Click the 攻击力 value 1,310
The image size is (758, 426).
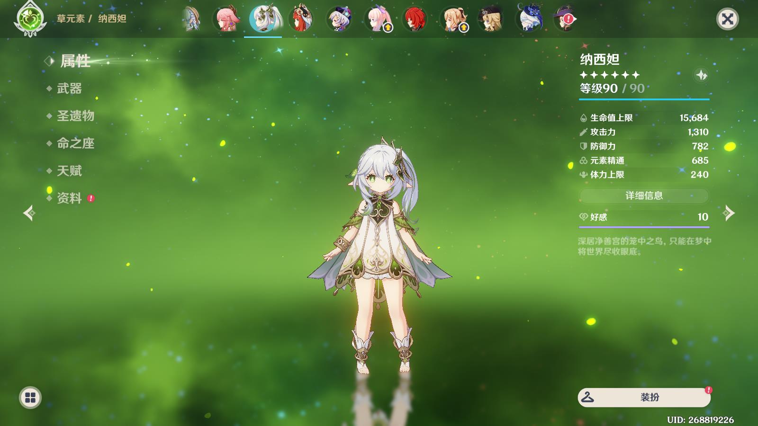(x=698, y=132)
